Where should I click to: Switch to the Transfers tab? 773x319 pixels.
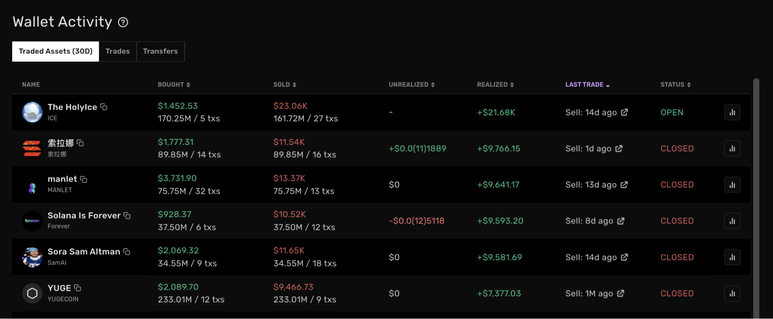(160, 51)
